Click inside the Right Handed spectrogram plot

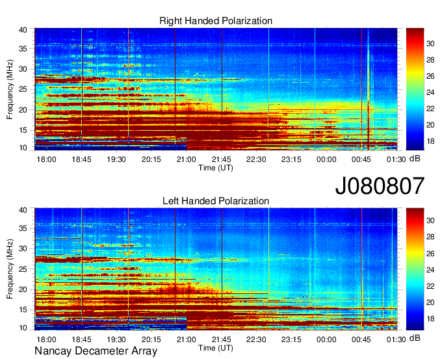pos(216,89)
